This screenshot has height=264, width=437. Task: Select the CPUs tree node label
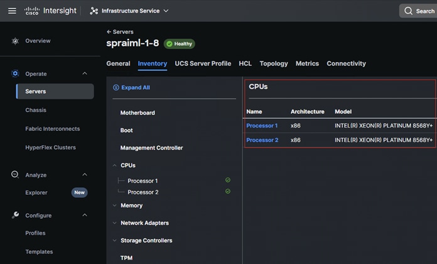pyautogui.click(x=128, y=165)
